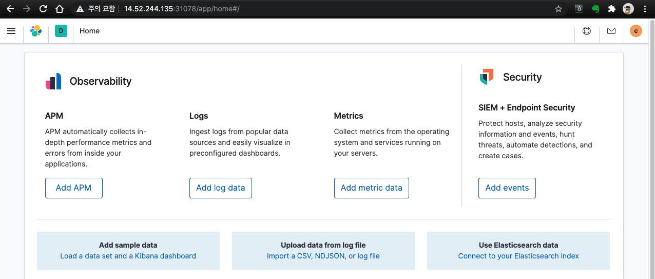Click the Add events button
655x279 pixels.
pyautogui.click(x=507, y=188)
